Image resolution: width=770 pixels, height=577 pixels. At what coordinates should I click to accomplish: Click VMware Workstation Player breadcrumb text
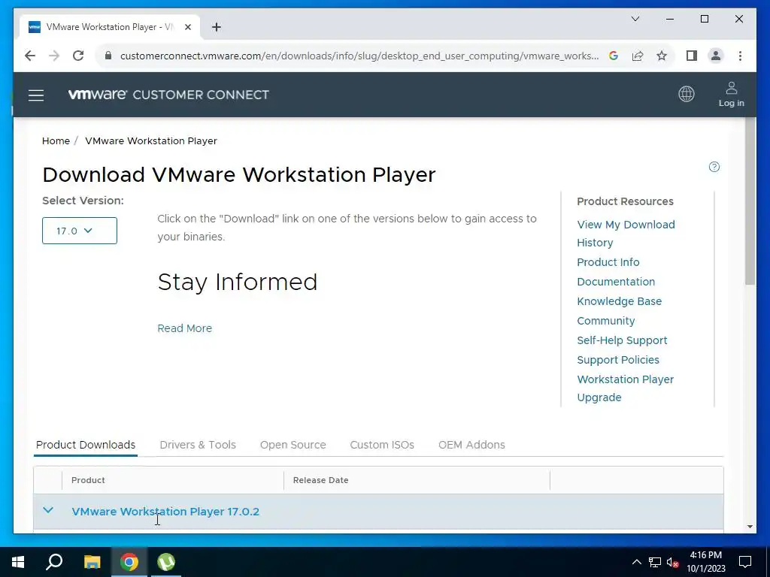[150, 140]
